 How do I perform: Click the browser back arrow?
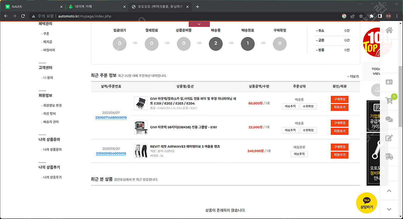[x=6, y=16]
